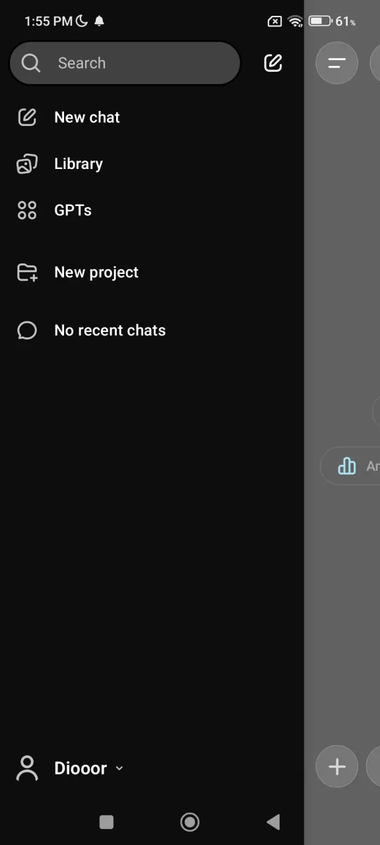Tap the user profile avatar icon
380x845 pixels.
pyautogui.click(x=27, y=768)
